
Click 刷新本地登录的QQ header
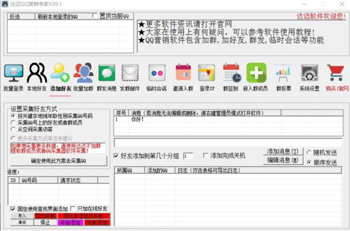(58, 17)
